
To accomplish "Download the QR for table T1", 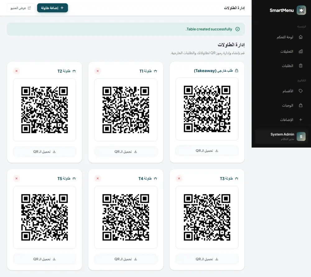I will [x=126, y=152].
